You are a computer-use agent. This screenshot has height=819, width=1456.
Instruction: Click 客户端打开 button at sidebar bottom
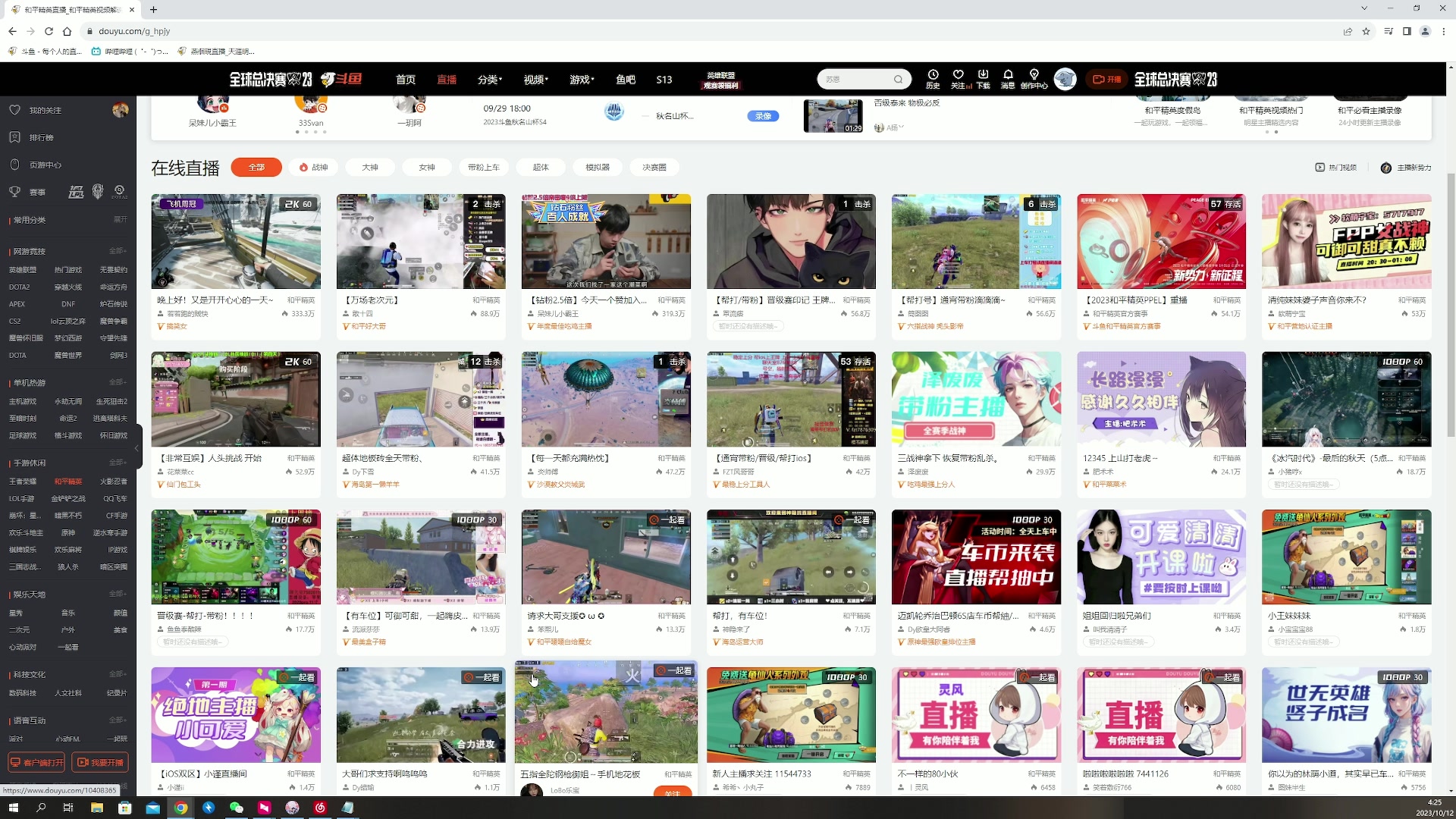[x=36, y=762]
